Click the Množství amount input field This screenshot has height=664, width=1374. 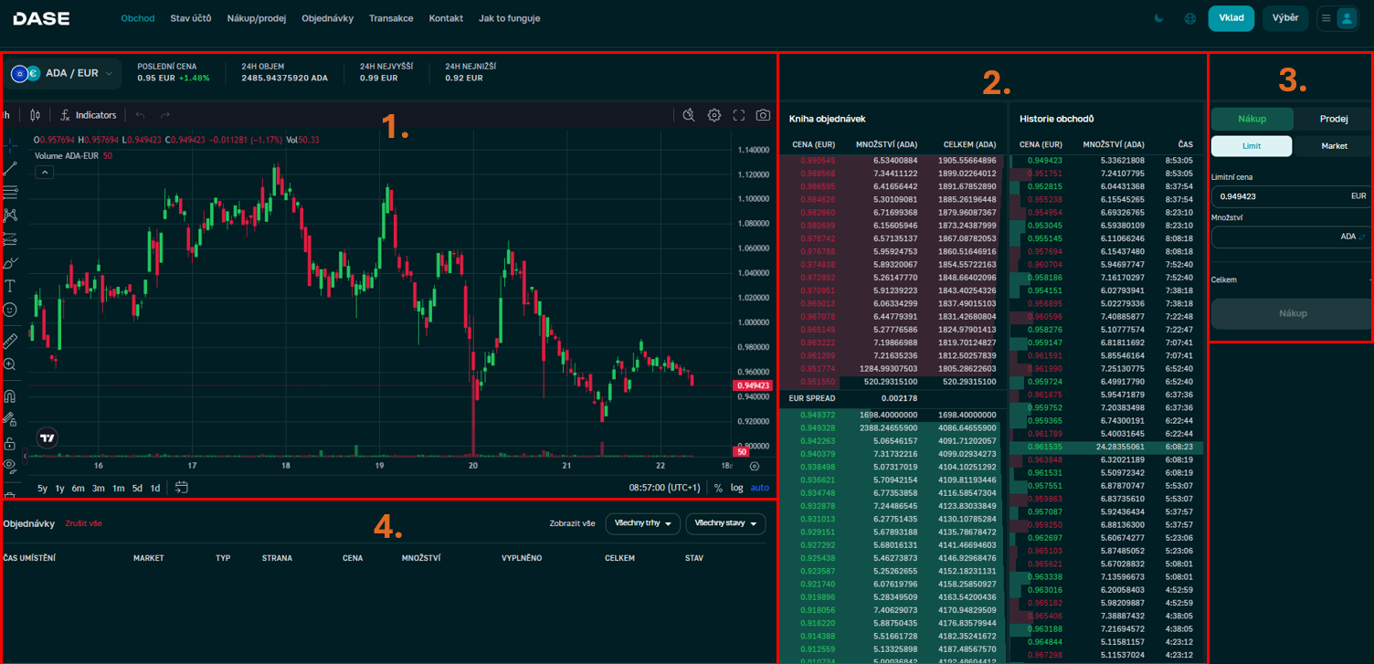pyautogui.click(x=1274, y=237)
